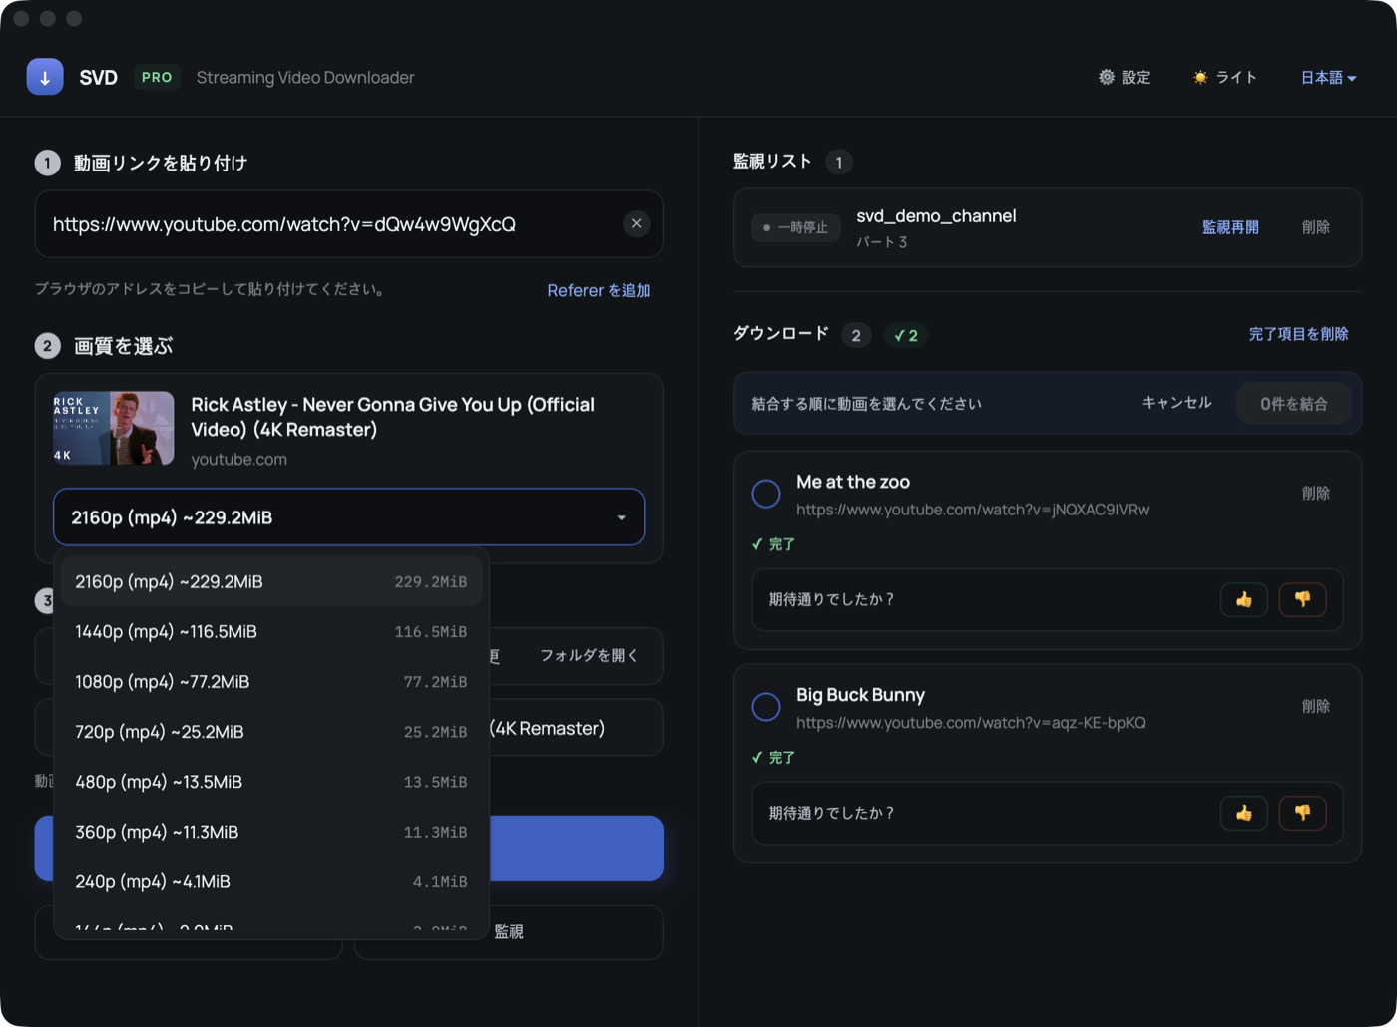Click the Big Buck Bunny URL
The image size is (1397, 1027).
pyautogui.click(x=971, y=723)
